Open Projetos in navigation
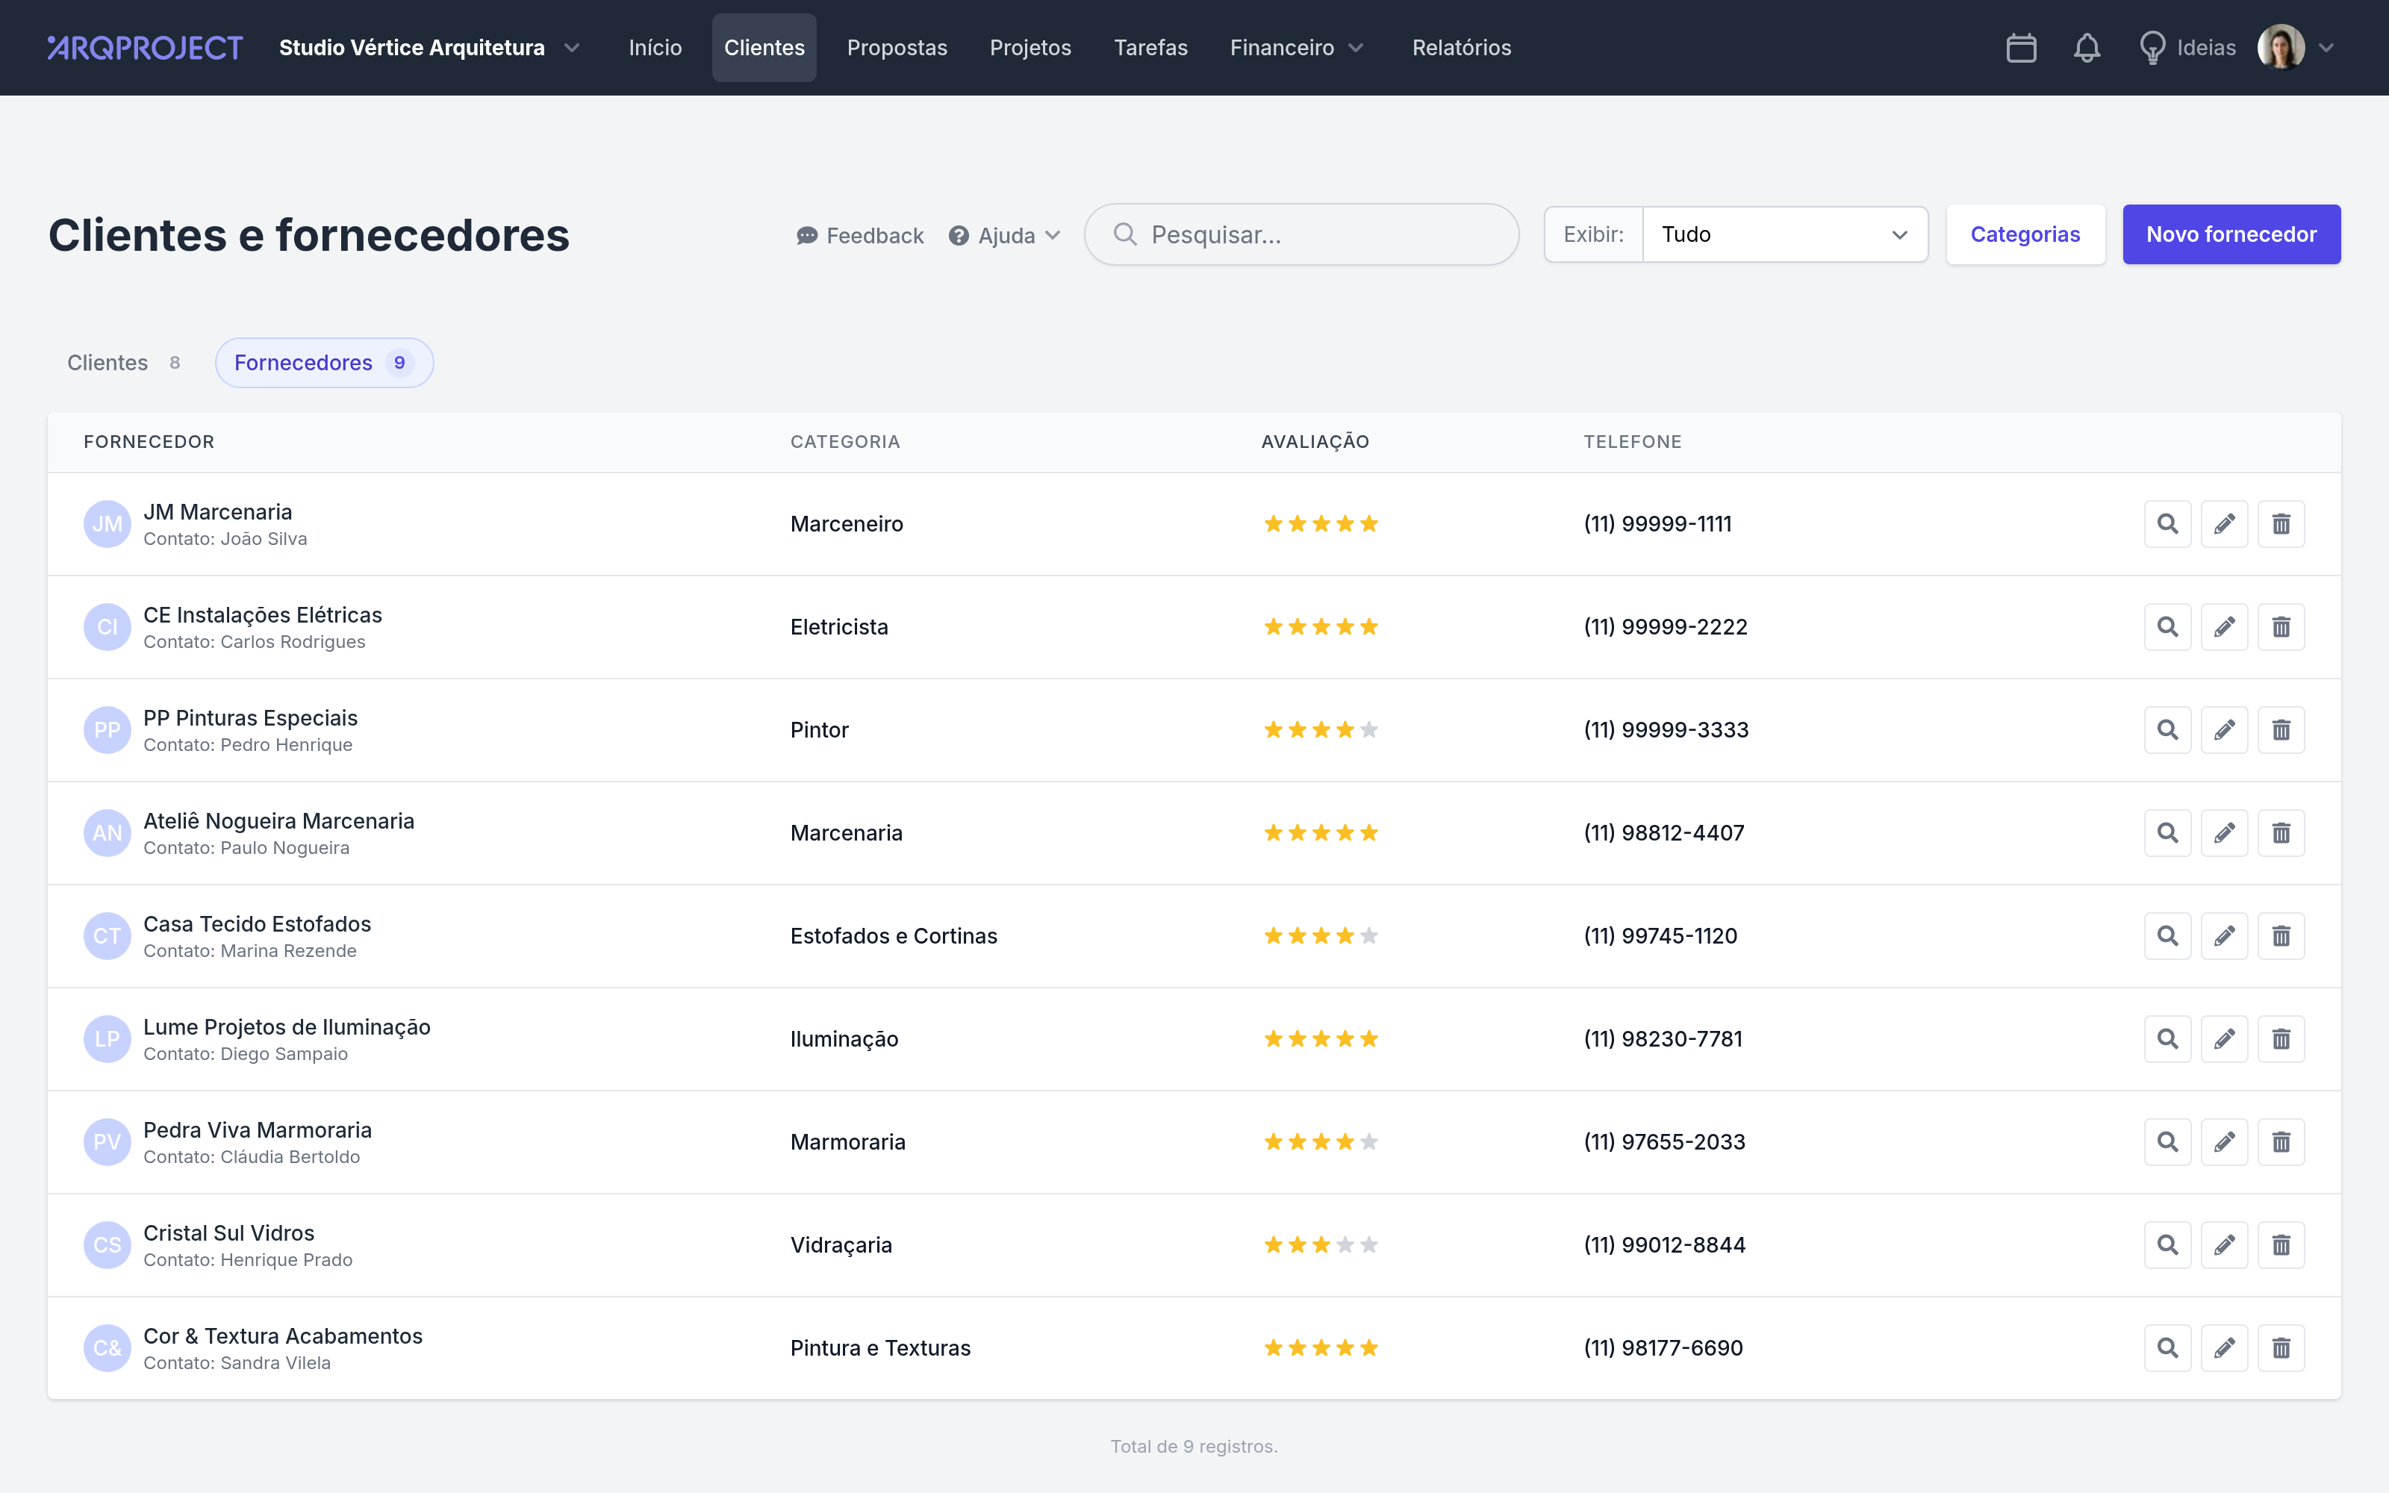This screenshot has width=2389, height=1493. point(1030,47)
